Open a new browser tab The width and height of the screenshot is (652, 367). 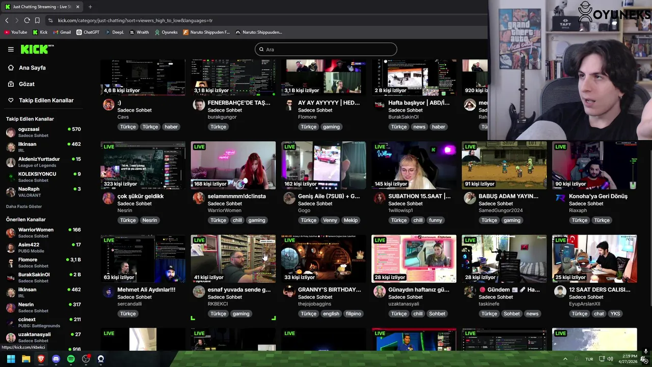pos(90,7)
